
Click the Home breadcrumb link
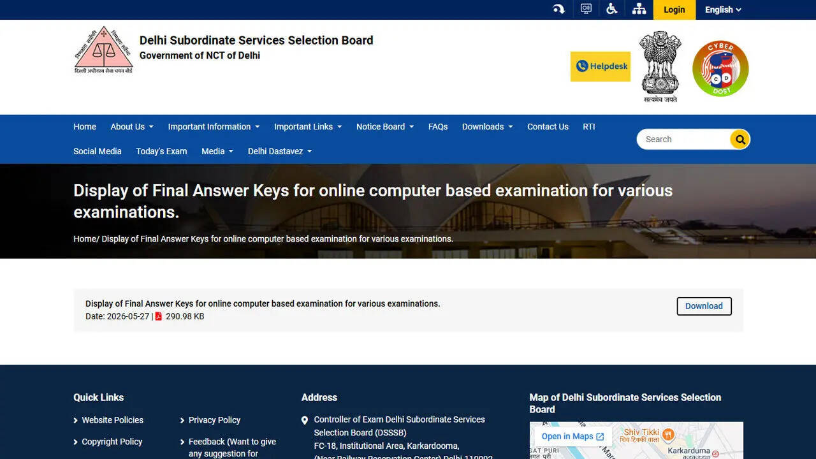click(85, 238)
